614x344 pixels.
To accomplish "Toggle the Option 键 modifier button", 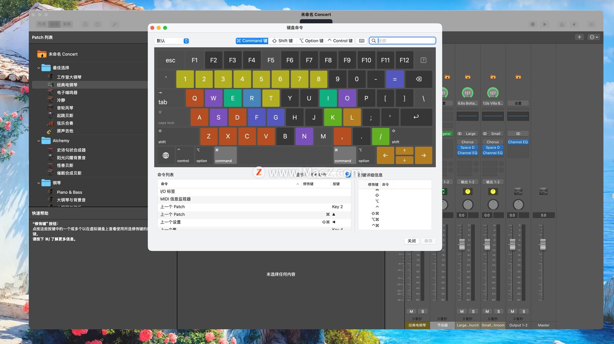I will [311, 41].
